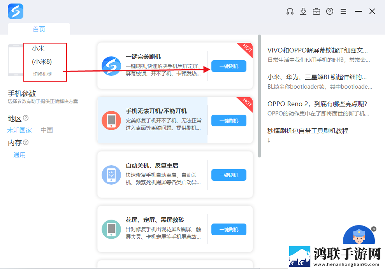Click the (小米8) model text
The height and width of the screenshot is (269, 385).
[42, 61]
